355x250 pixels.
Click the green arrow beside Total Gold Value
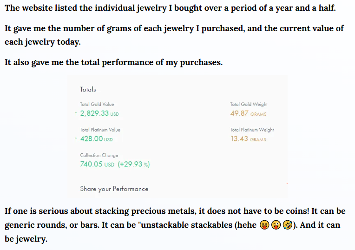(76, 114)
